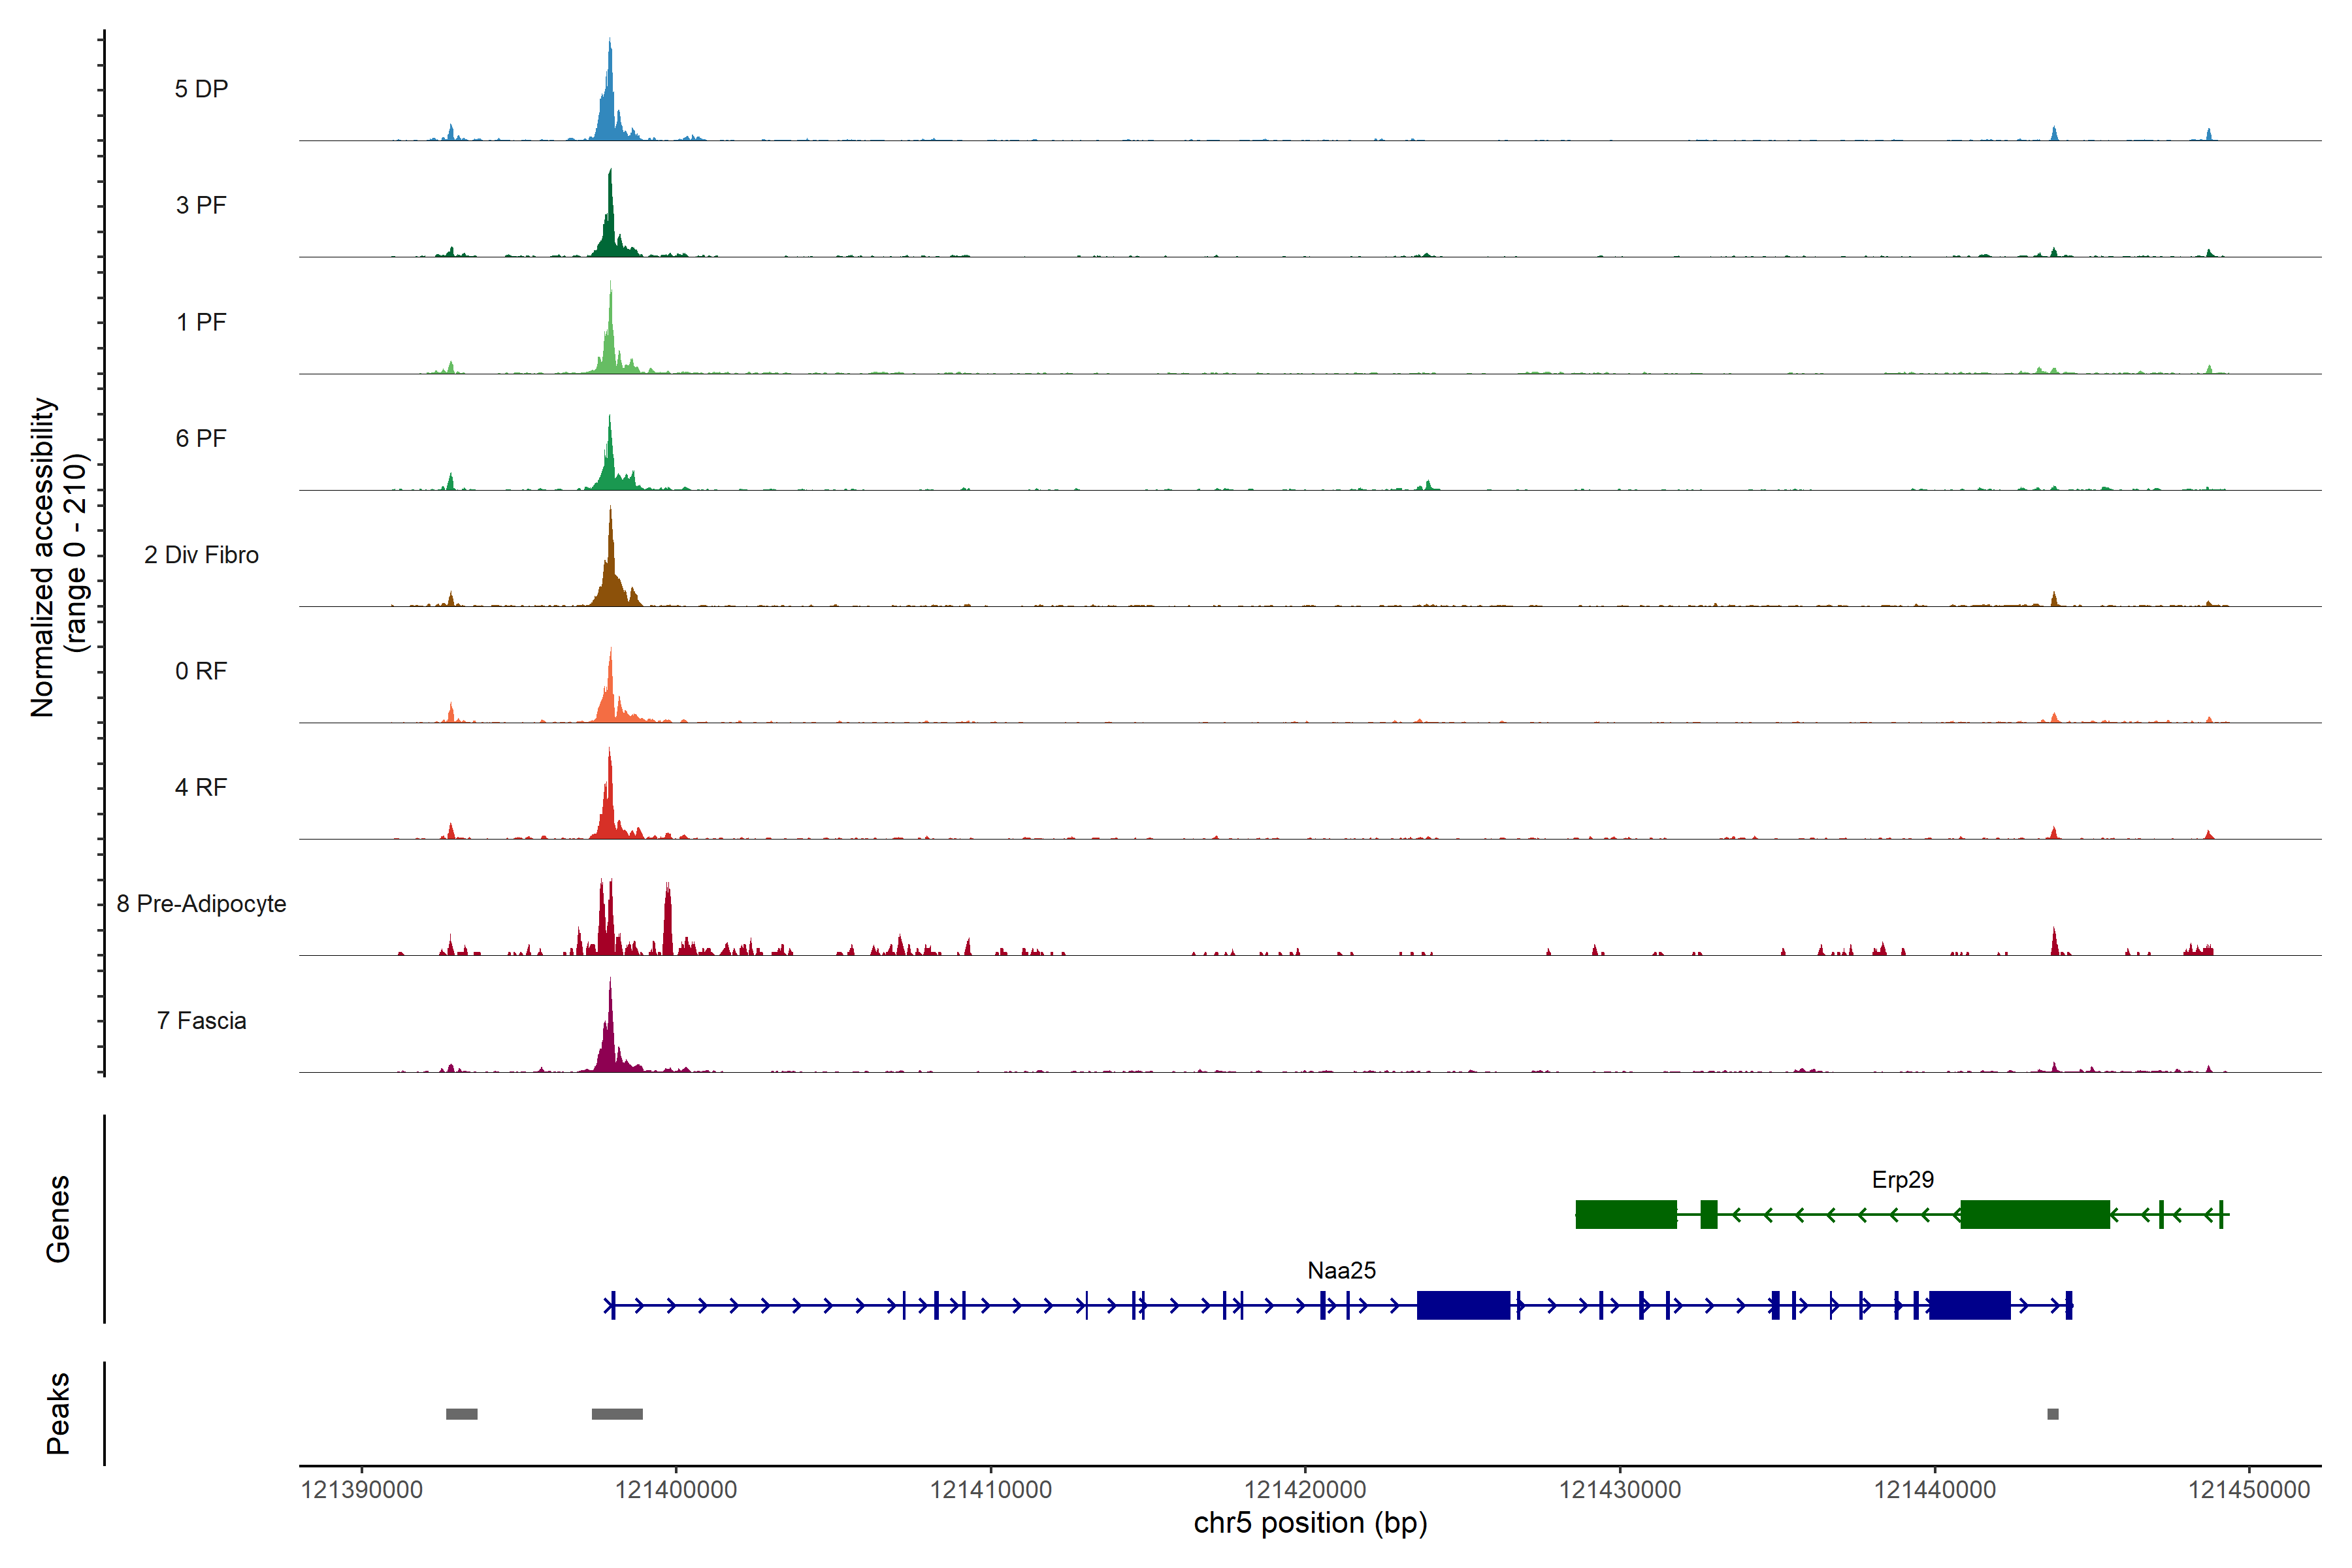This screenshot has width=2352, height=1568.
Task: Click the 121440000 axis tick label
Action: 1934,1490
